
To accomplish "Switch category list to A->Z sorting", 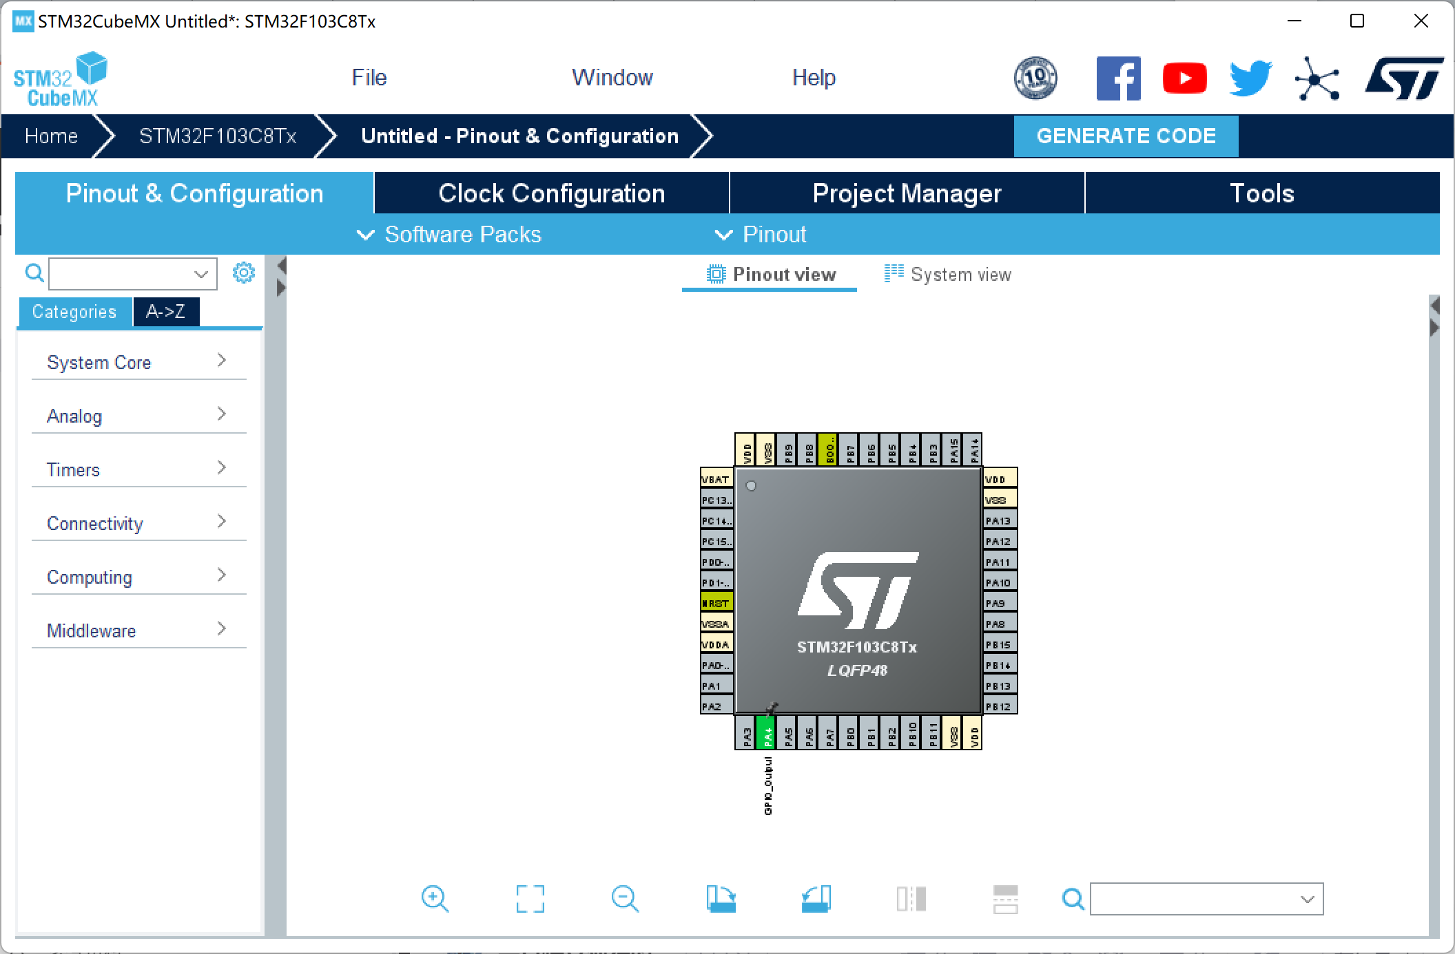I will 166,312.
